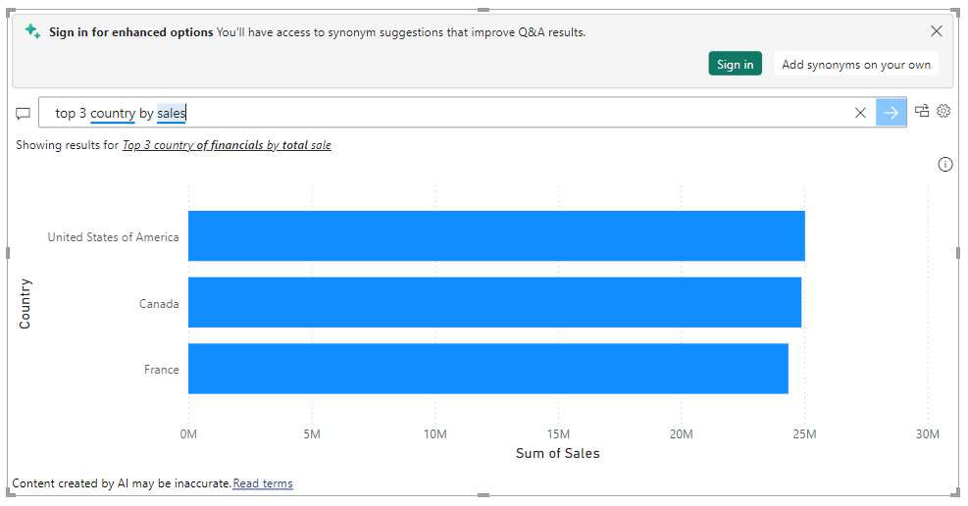Select the Canada bar
The height and width of the screenshot is (506, 968).
pyautogui.click(x=494, y=302)
